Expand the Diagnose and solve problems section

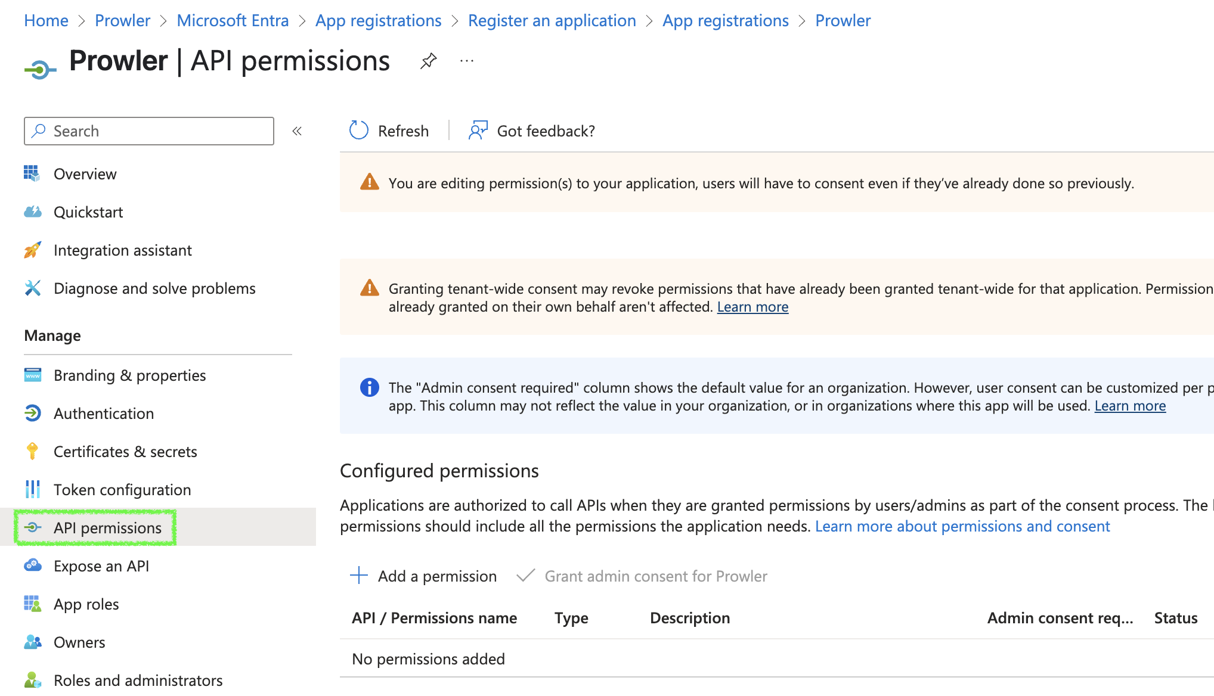[154, 288]
